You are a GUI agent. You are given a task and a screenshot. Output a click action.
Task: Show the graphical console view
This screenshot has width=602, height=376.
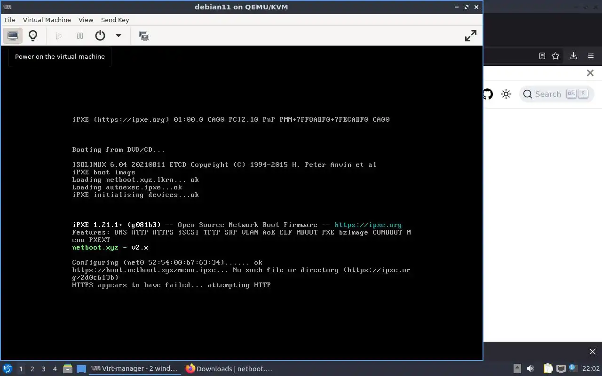click(13, 36)
